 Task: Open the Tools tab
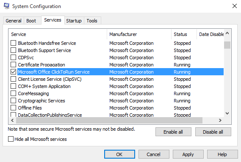coord(92,21)
